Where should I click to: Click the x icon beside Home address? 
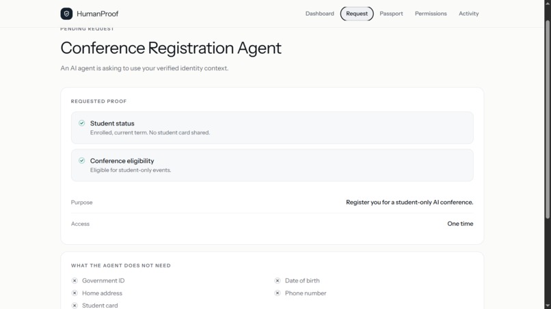tap(75, 293)
